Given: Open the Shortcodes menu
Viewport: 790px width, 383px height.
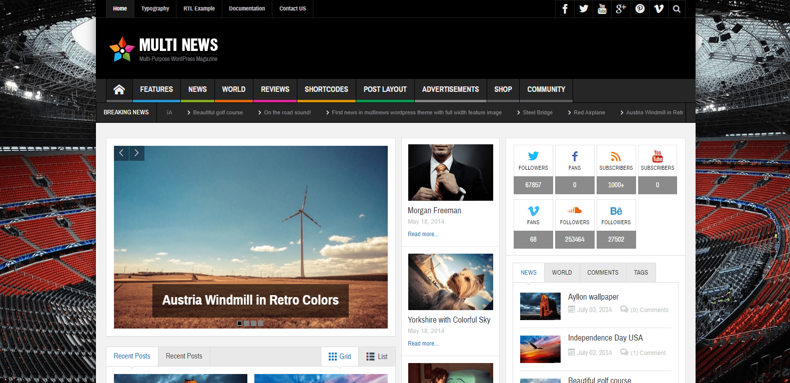Looking at the screenshot, I should click(326, 90).
